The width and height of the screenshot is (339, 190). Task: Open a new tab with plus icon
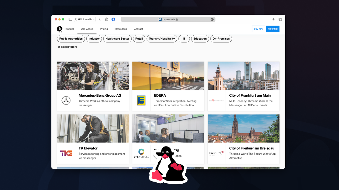(273, 19)
